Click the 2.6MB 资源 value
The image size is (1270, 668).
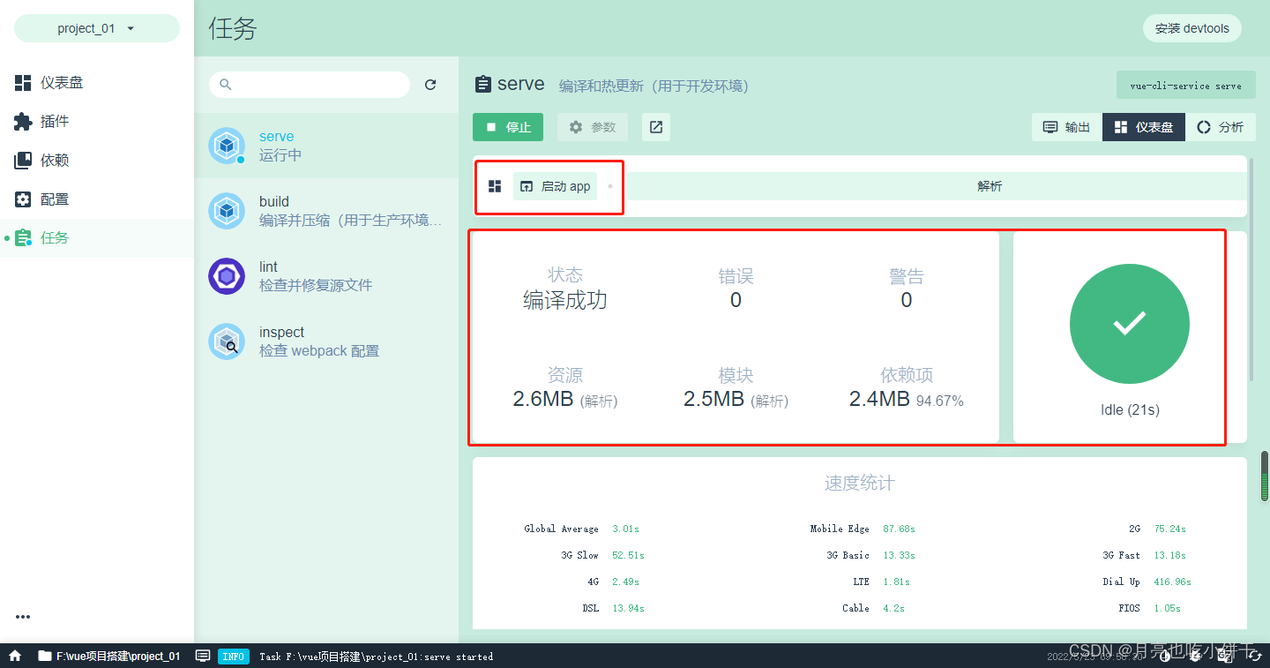[x=543, y=399]
